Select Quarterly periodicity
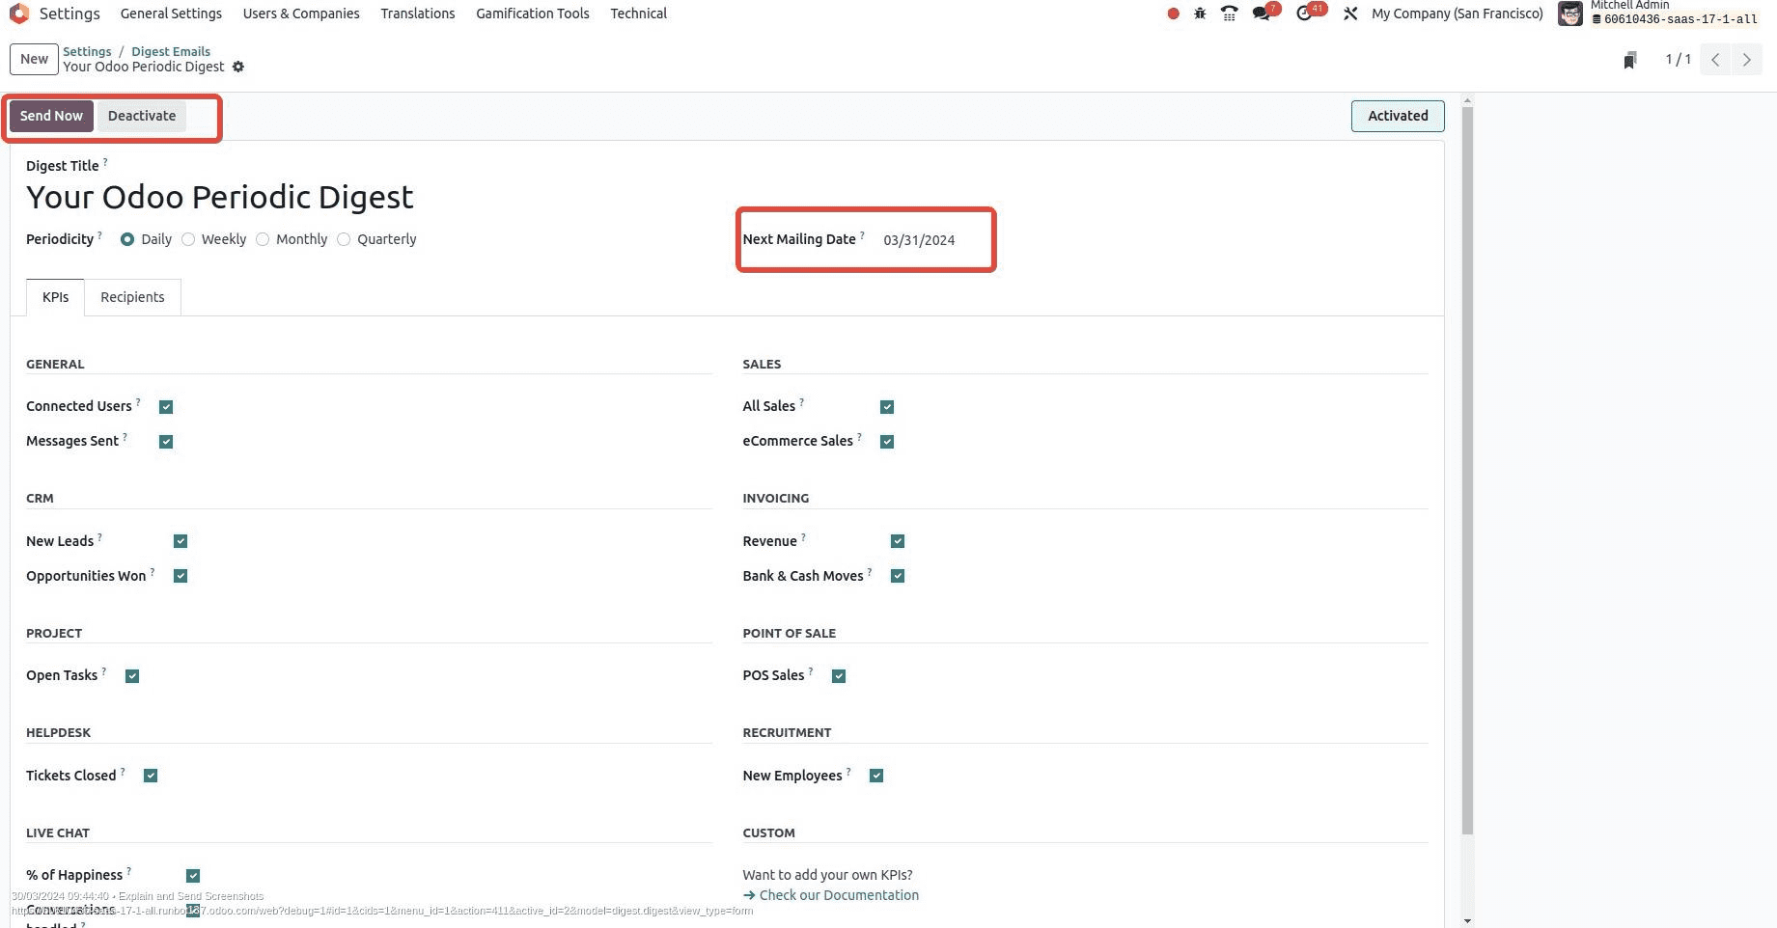 click(344, 239)
